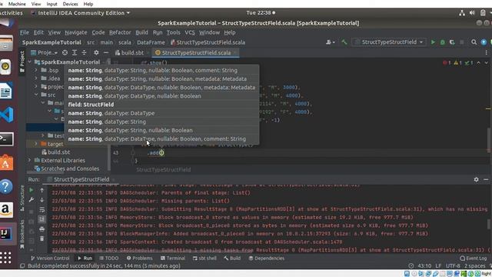Open the Project view selector dropdown

tap(45, 53)
